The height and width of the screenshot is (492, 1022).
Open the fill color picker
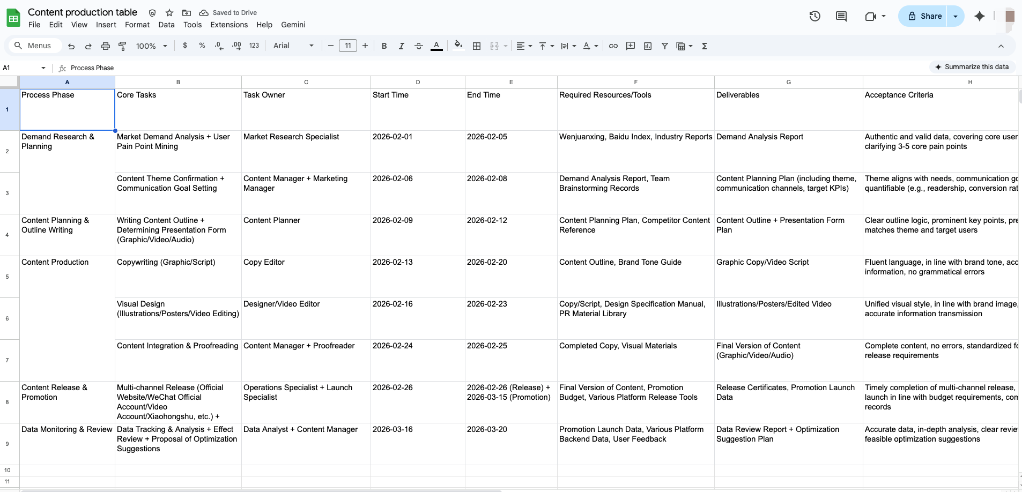pos(458,45)
